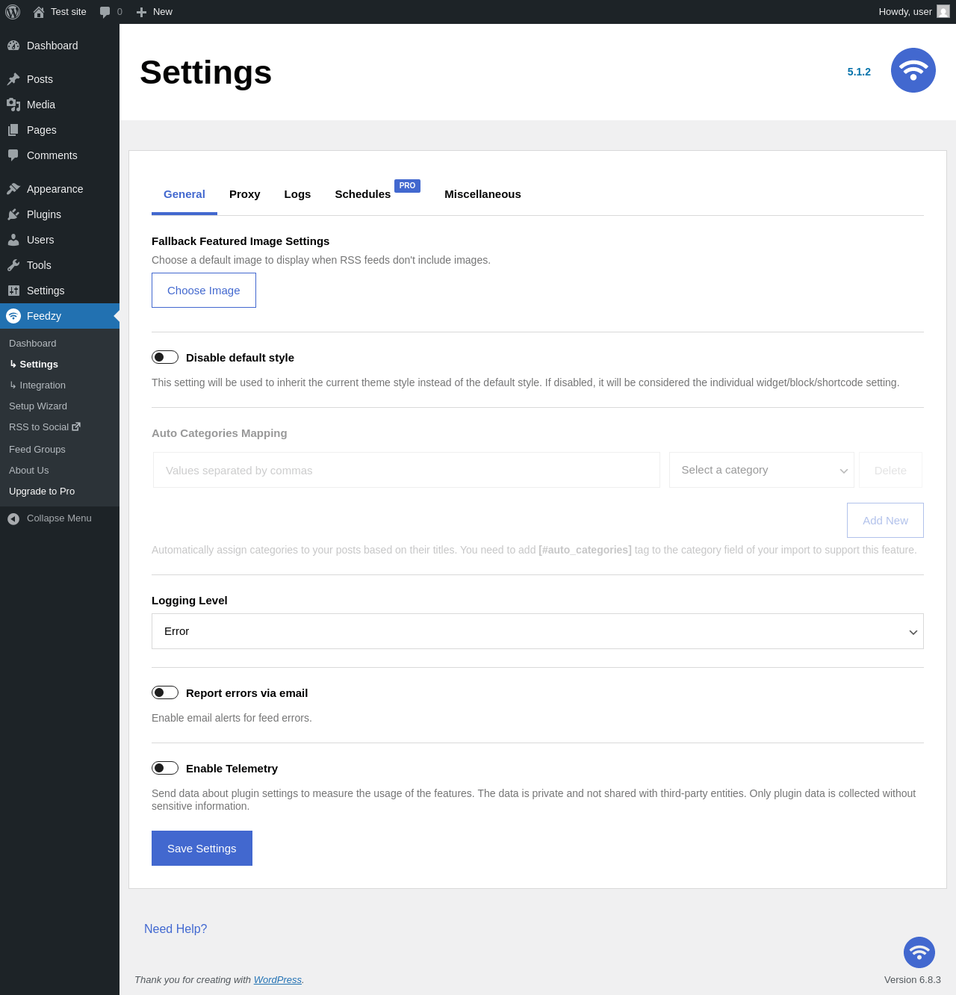Expand the Select a category dropdown
956x995 pixels.
pos(761,470)
